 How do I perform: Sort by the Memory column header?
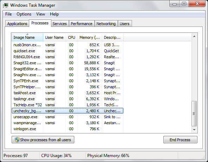click(89, 37)
